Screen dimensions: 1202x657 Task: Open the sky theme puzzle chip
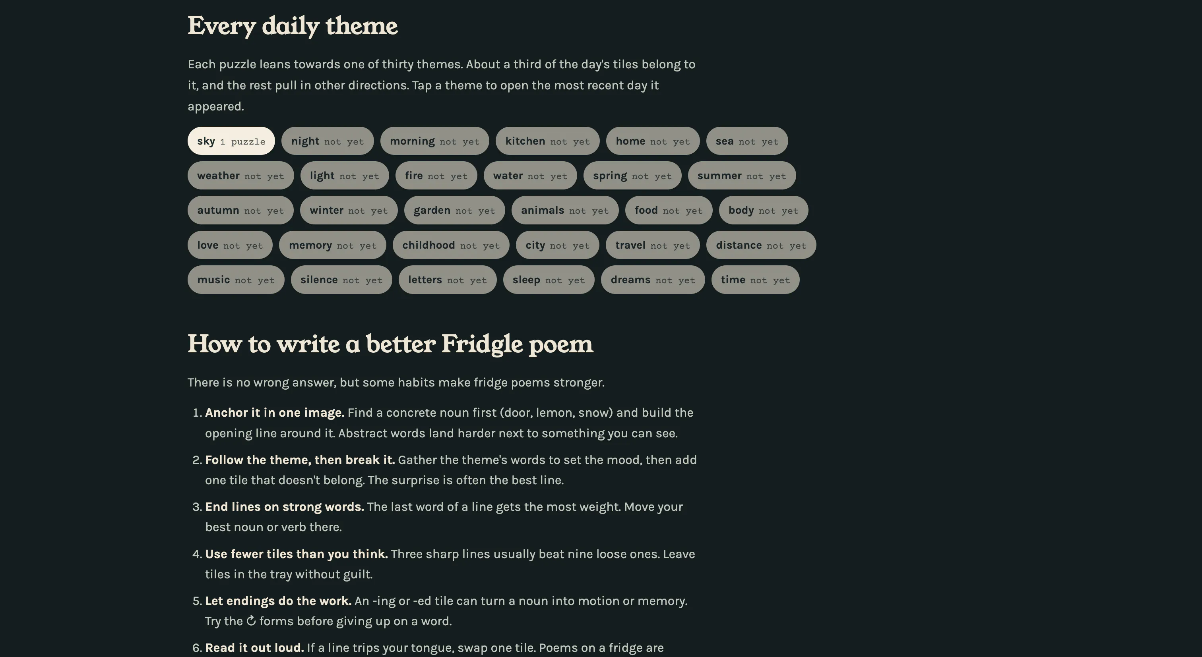231,141
